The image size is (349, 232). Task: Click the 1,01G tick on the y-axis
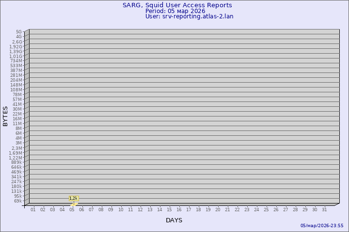pyautogui.click(x=16, y=56)
